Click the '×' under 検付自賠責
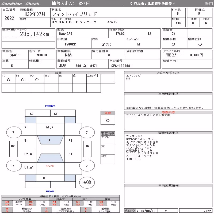Viewport: 214px width, 214px height. click(109, 55)
